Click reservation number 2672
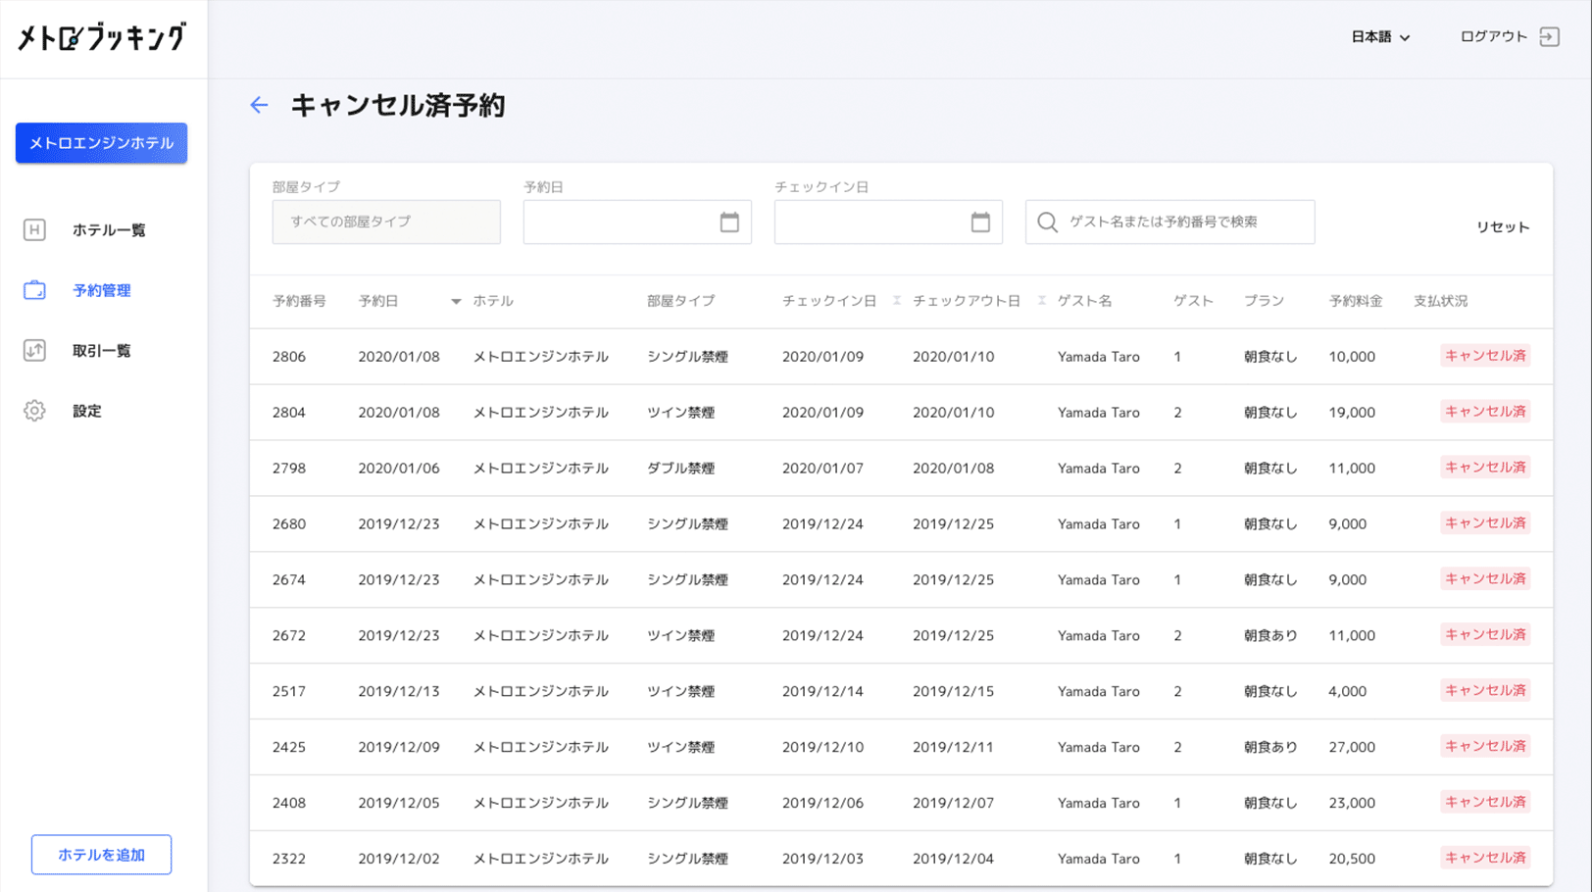 289,636
